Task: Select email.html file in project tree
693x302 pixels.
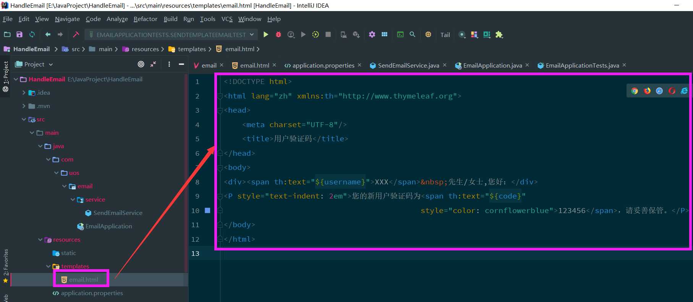Action: point(80,279)
